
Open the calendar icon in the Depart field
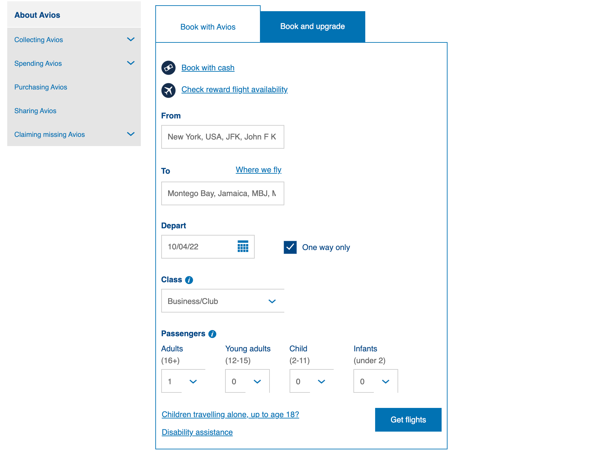click(x=243, y=247)
